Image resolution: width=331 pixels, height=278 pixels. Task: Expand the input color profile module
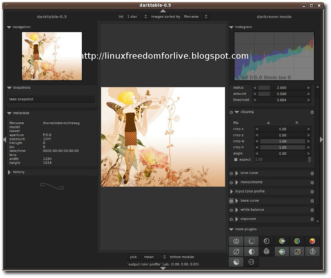point(231,191)
